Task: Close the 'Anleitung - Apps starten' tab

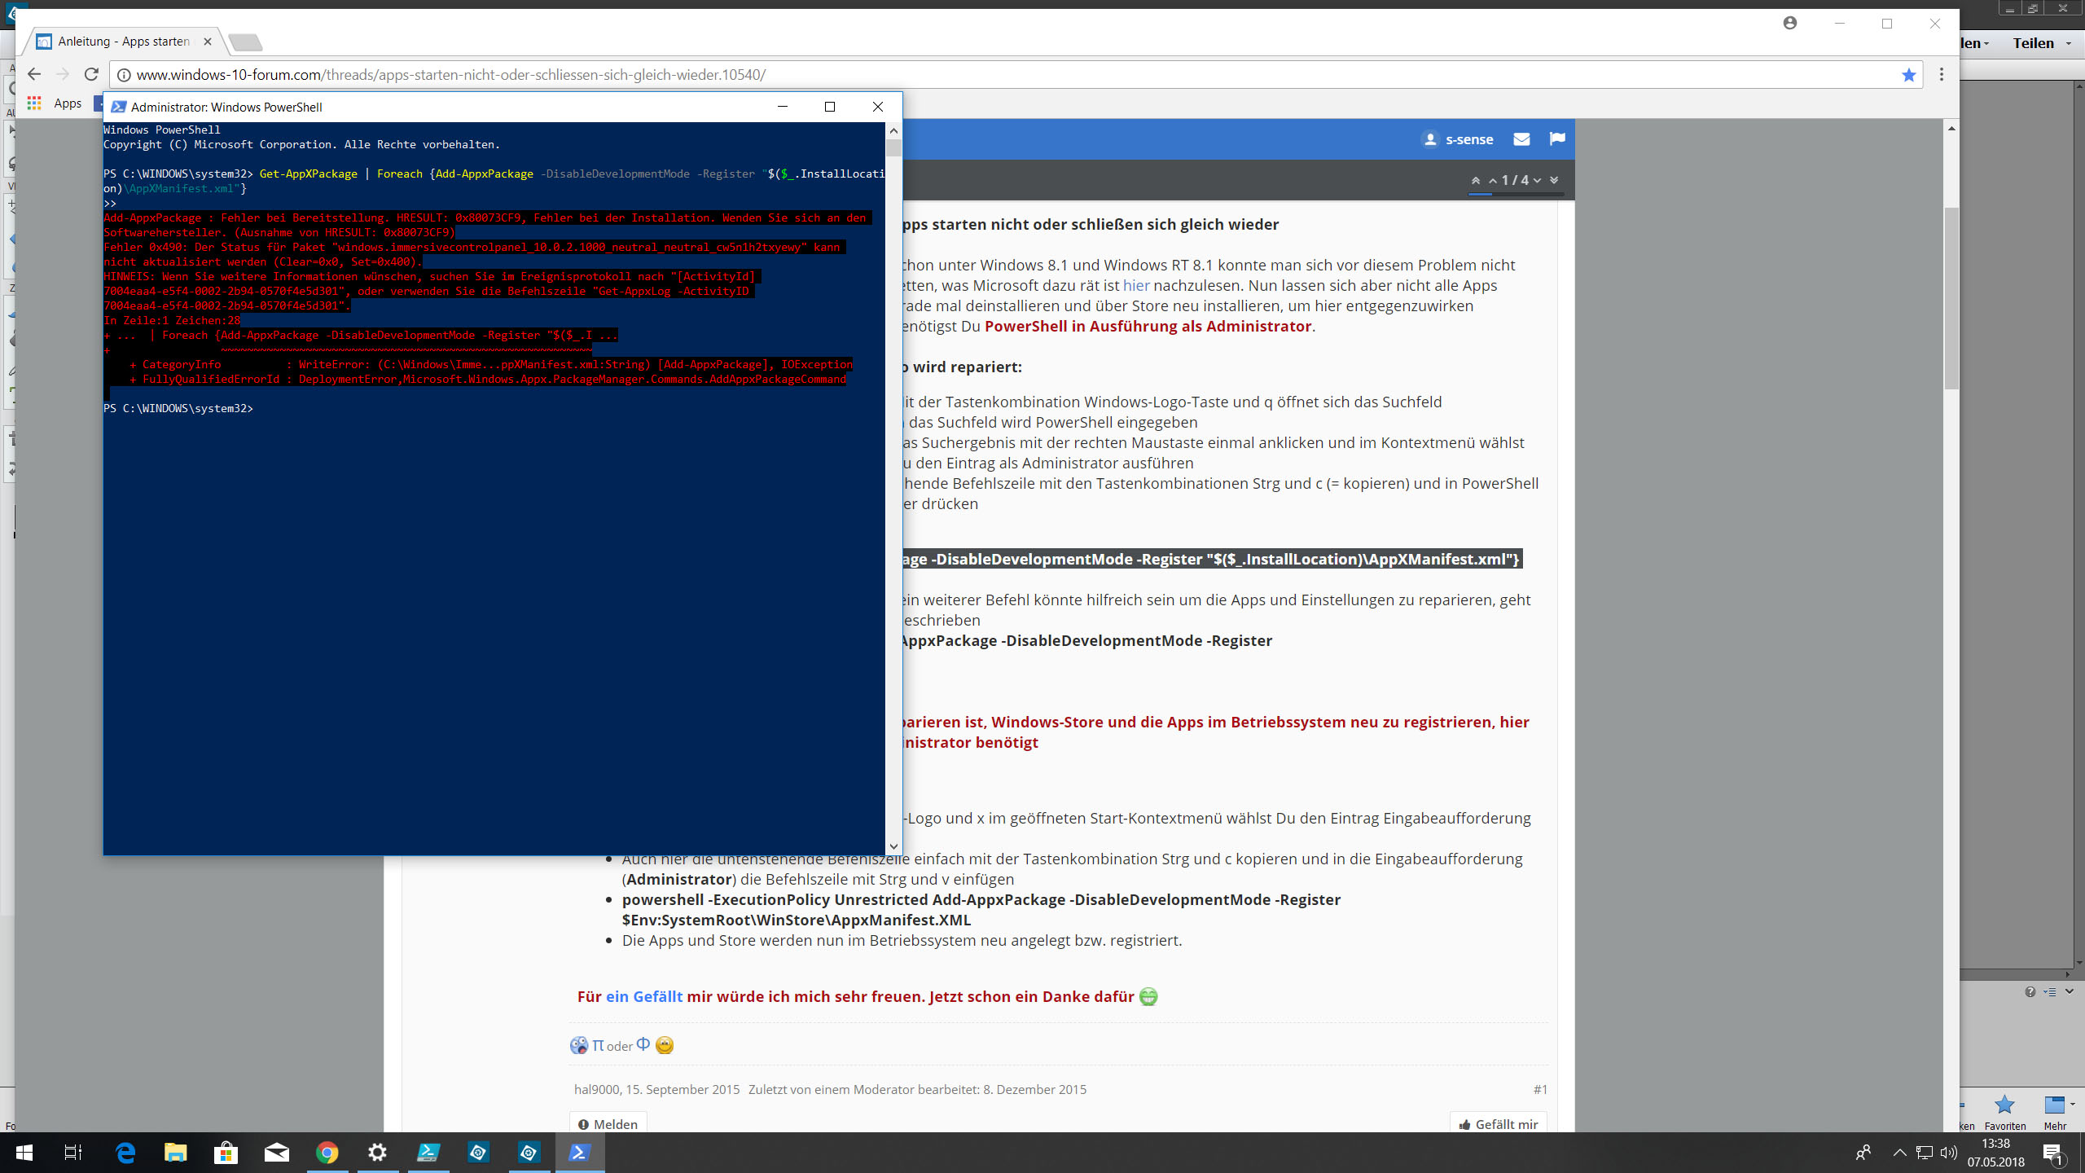Action: pos(208,42)
